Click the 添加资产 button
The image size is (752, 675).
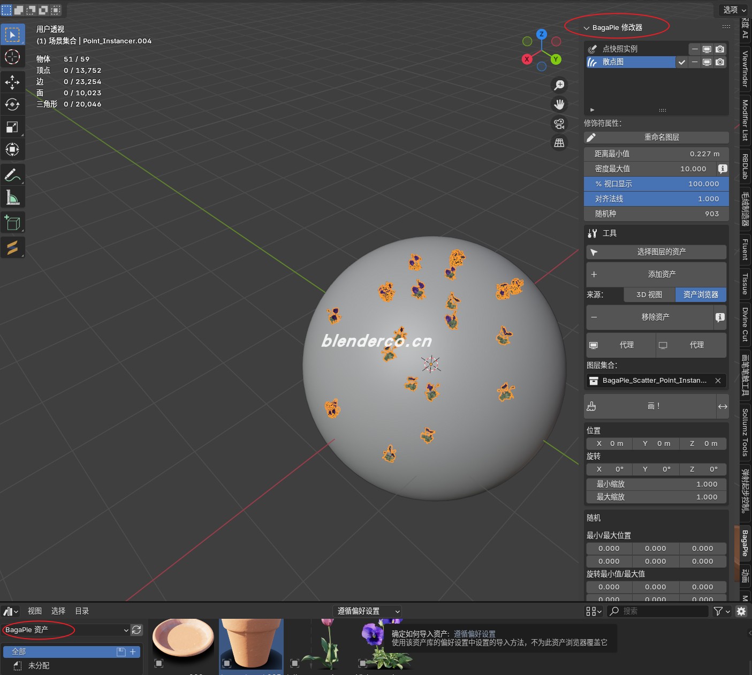(x=656, y=274)
